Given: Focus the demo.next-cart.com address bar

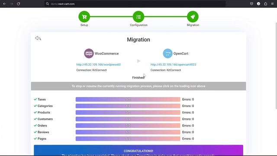Looking at the screenshot, I should coord(135,4).
